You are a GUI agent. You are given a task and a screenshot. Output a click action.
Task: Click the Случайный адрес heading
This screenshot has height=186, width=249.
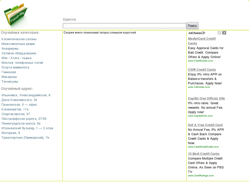pos(17,89)
